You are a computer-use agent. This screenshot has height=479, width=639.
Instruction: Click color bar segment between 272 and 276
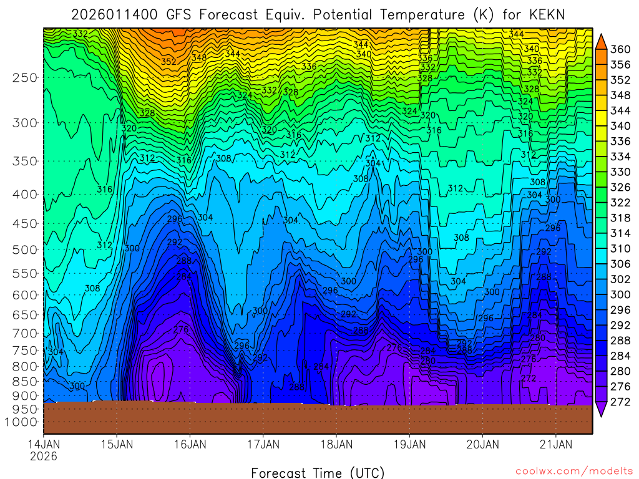pyautogui.click(x=601, y=394)
